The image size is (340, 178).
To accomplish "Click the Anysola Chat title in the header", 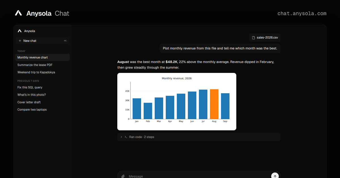I will tap(48, 13).
